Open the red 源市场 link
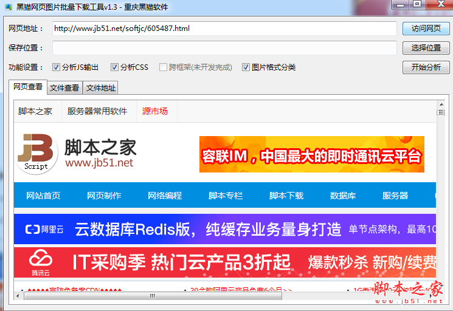This screenshot has height=311, width=453. point(155,111)
